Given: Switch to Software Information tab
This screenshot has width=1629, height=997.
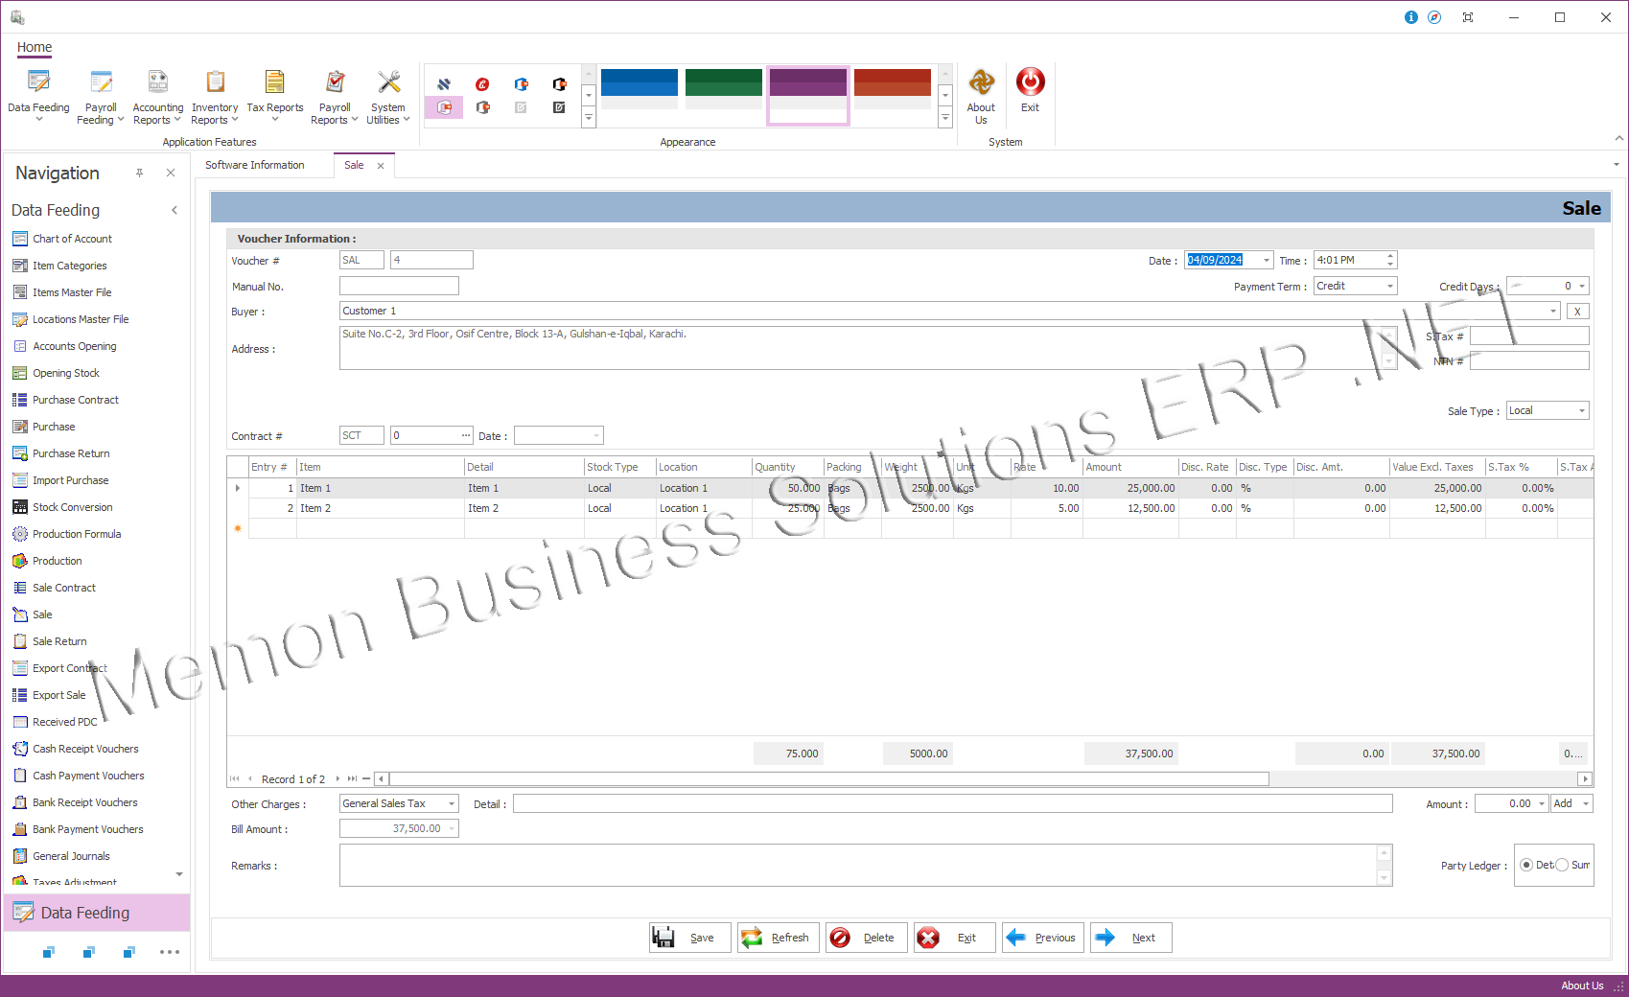Looking at the screenshot, I should (x=255, y=165).
